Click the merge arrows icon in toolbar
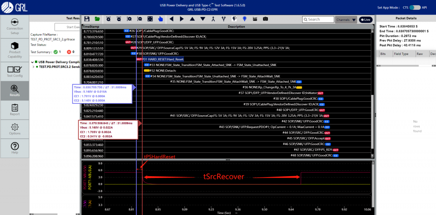 (213, 19)
